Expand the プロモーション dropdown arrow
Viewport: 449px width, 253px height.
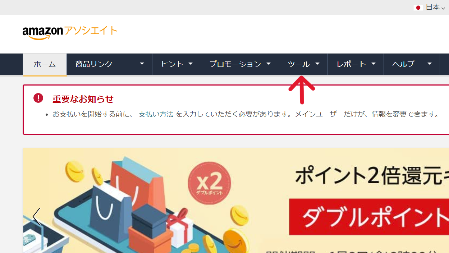coord(269,64)
